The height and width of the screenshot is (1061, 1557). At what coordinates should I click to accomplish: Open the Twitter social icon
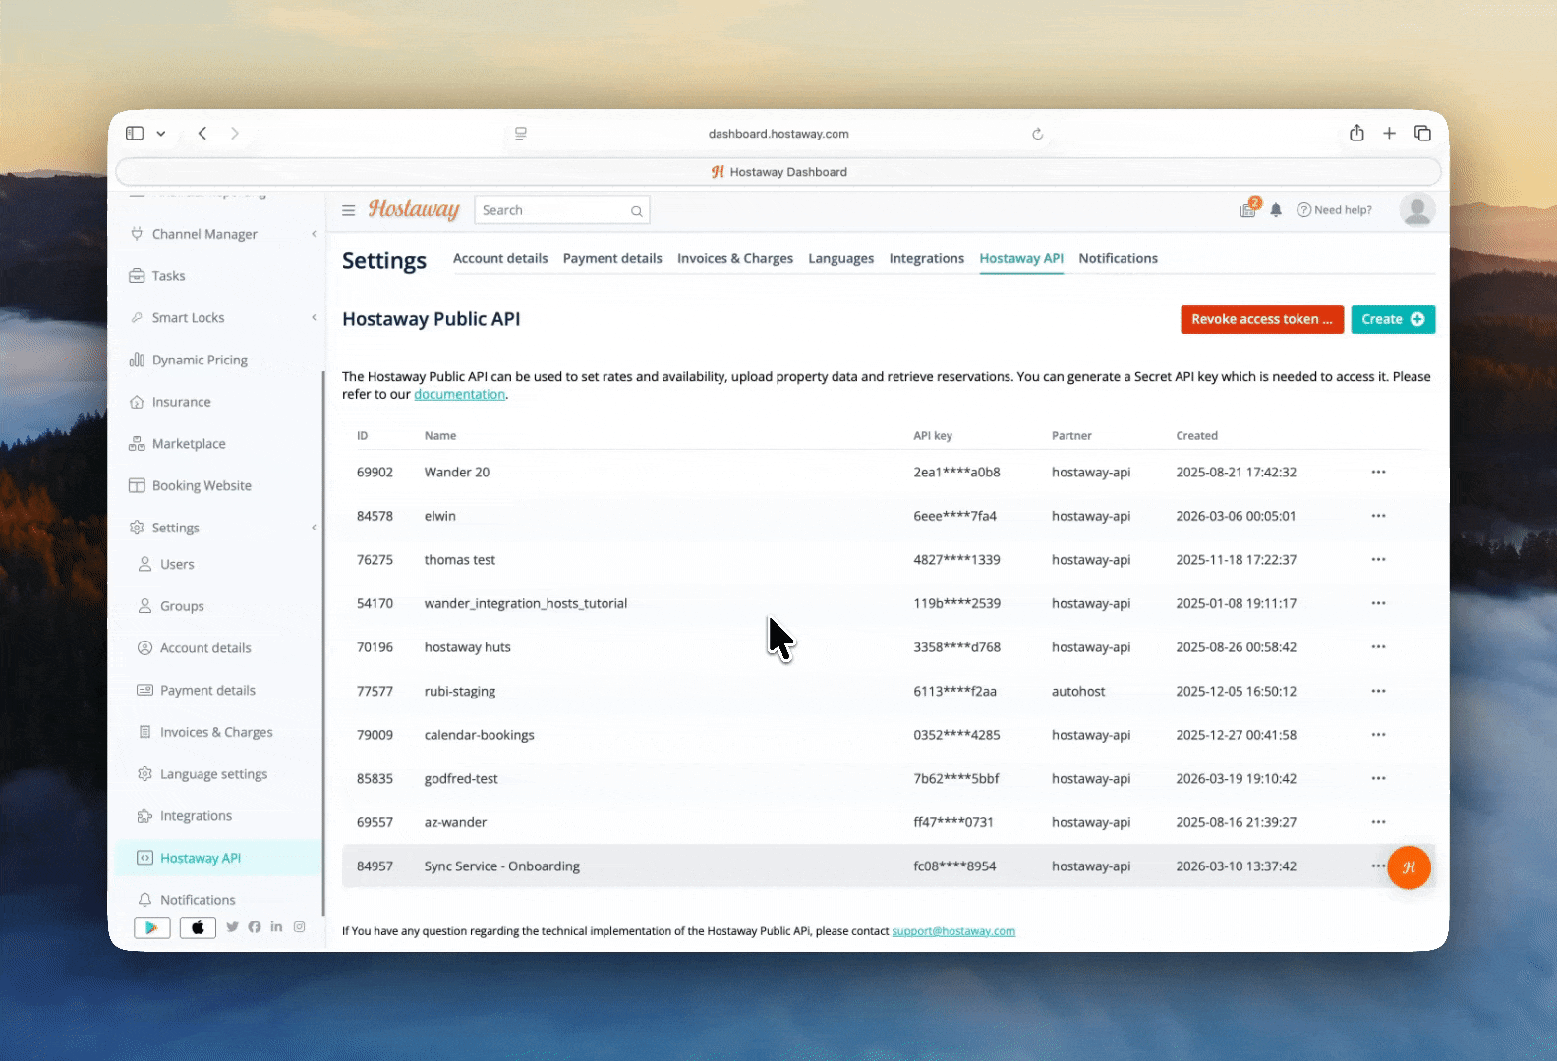point(233,927)
